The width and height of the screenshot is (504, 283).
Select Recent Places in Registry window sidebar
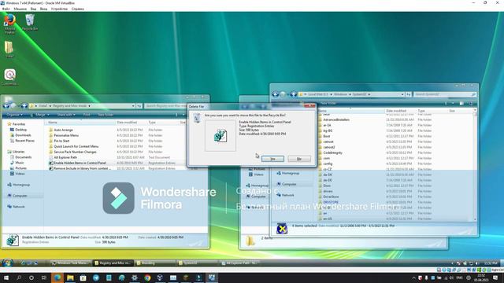pyautogui.click(x=22, y=141)
